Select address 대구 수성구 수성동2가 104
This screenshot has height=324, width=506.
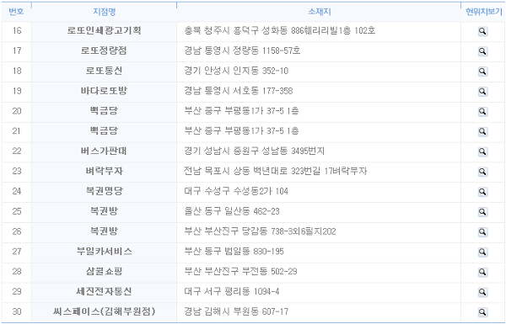[x=236, y=191]
